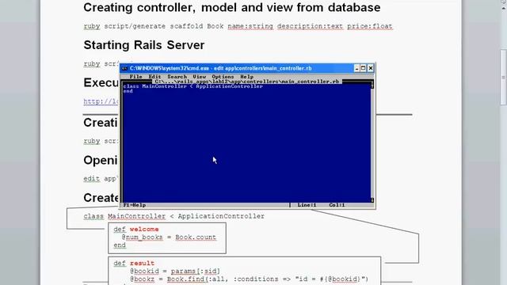Click the 'description:text' word in scaffold command
Viewport: 507px width, 285px height.
(310, 26)
